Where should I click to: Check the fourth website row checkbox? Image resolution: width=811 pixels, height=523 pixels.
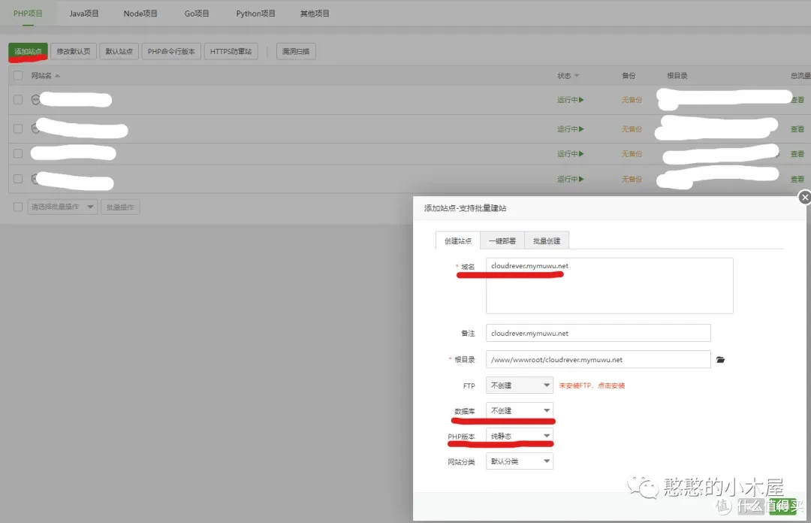[18, 179]
